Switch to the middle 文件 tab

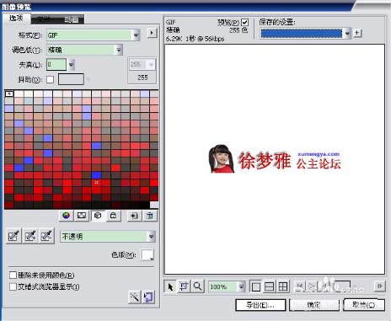click(x=45, y=19)
